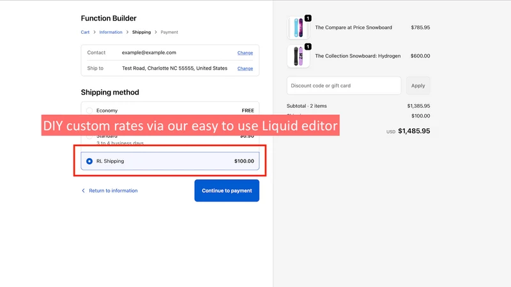Select the Shipping breadcrumb step
This screenshot has width=511, height=287.
(141, 33)
